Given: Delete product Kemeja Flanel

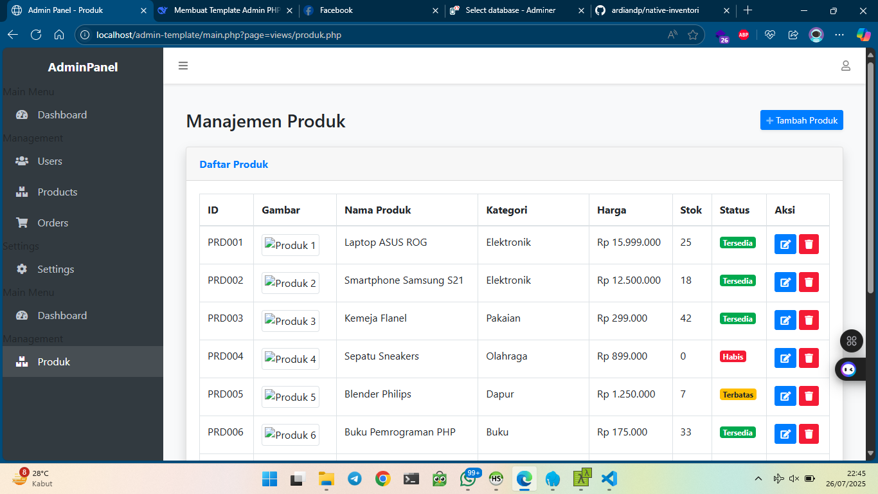Looking at the screenshot, I should 809,320.
